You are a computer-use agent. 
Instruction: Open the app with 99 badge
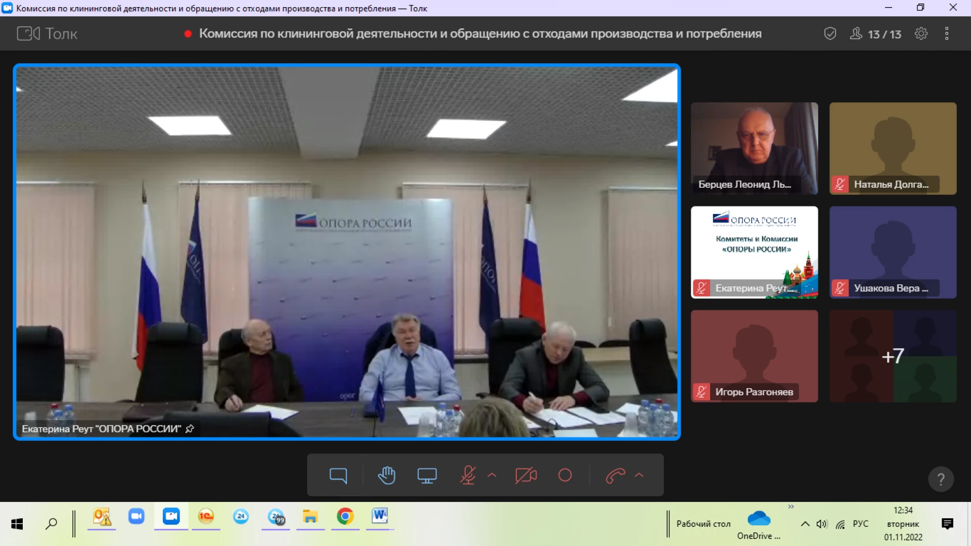[x=276, y=517]
